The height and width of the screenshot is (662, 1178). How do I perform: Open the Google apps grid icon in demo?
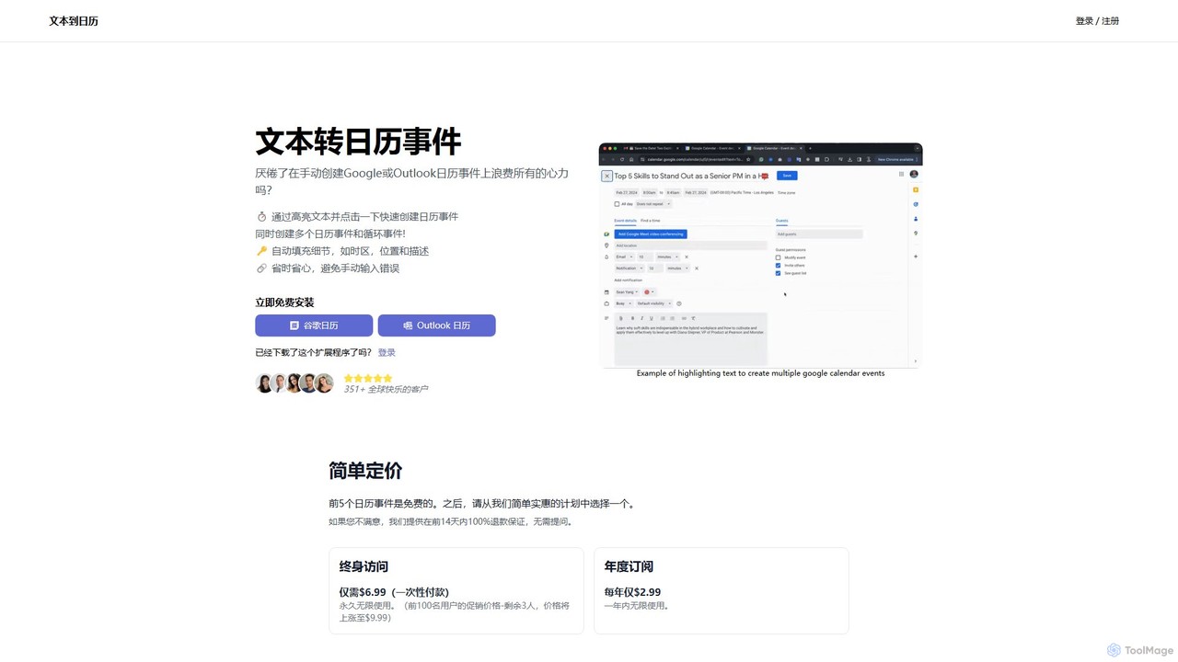coord(901,174)
